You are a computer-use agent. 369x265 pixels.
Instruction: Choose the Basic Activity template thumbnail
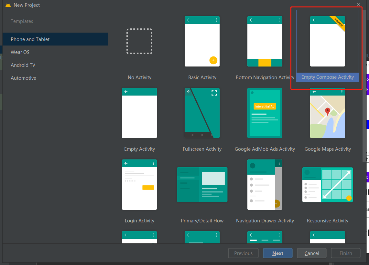coord(202,41)
